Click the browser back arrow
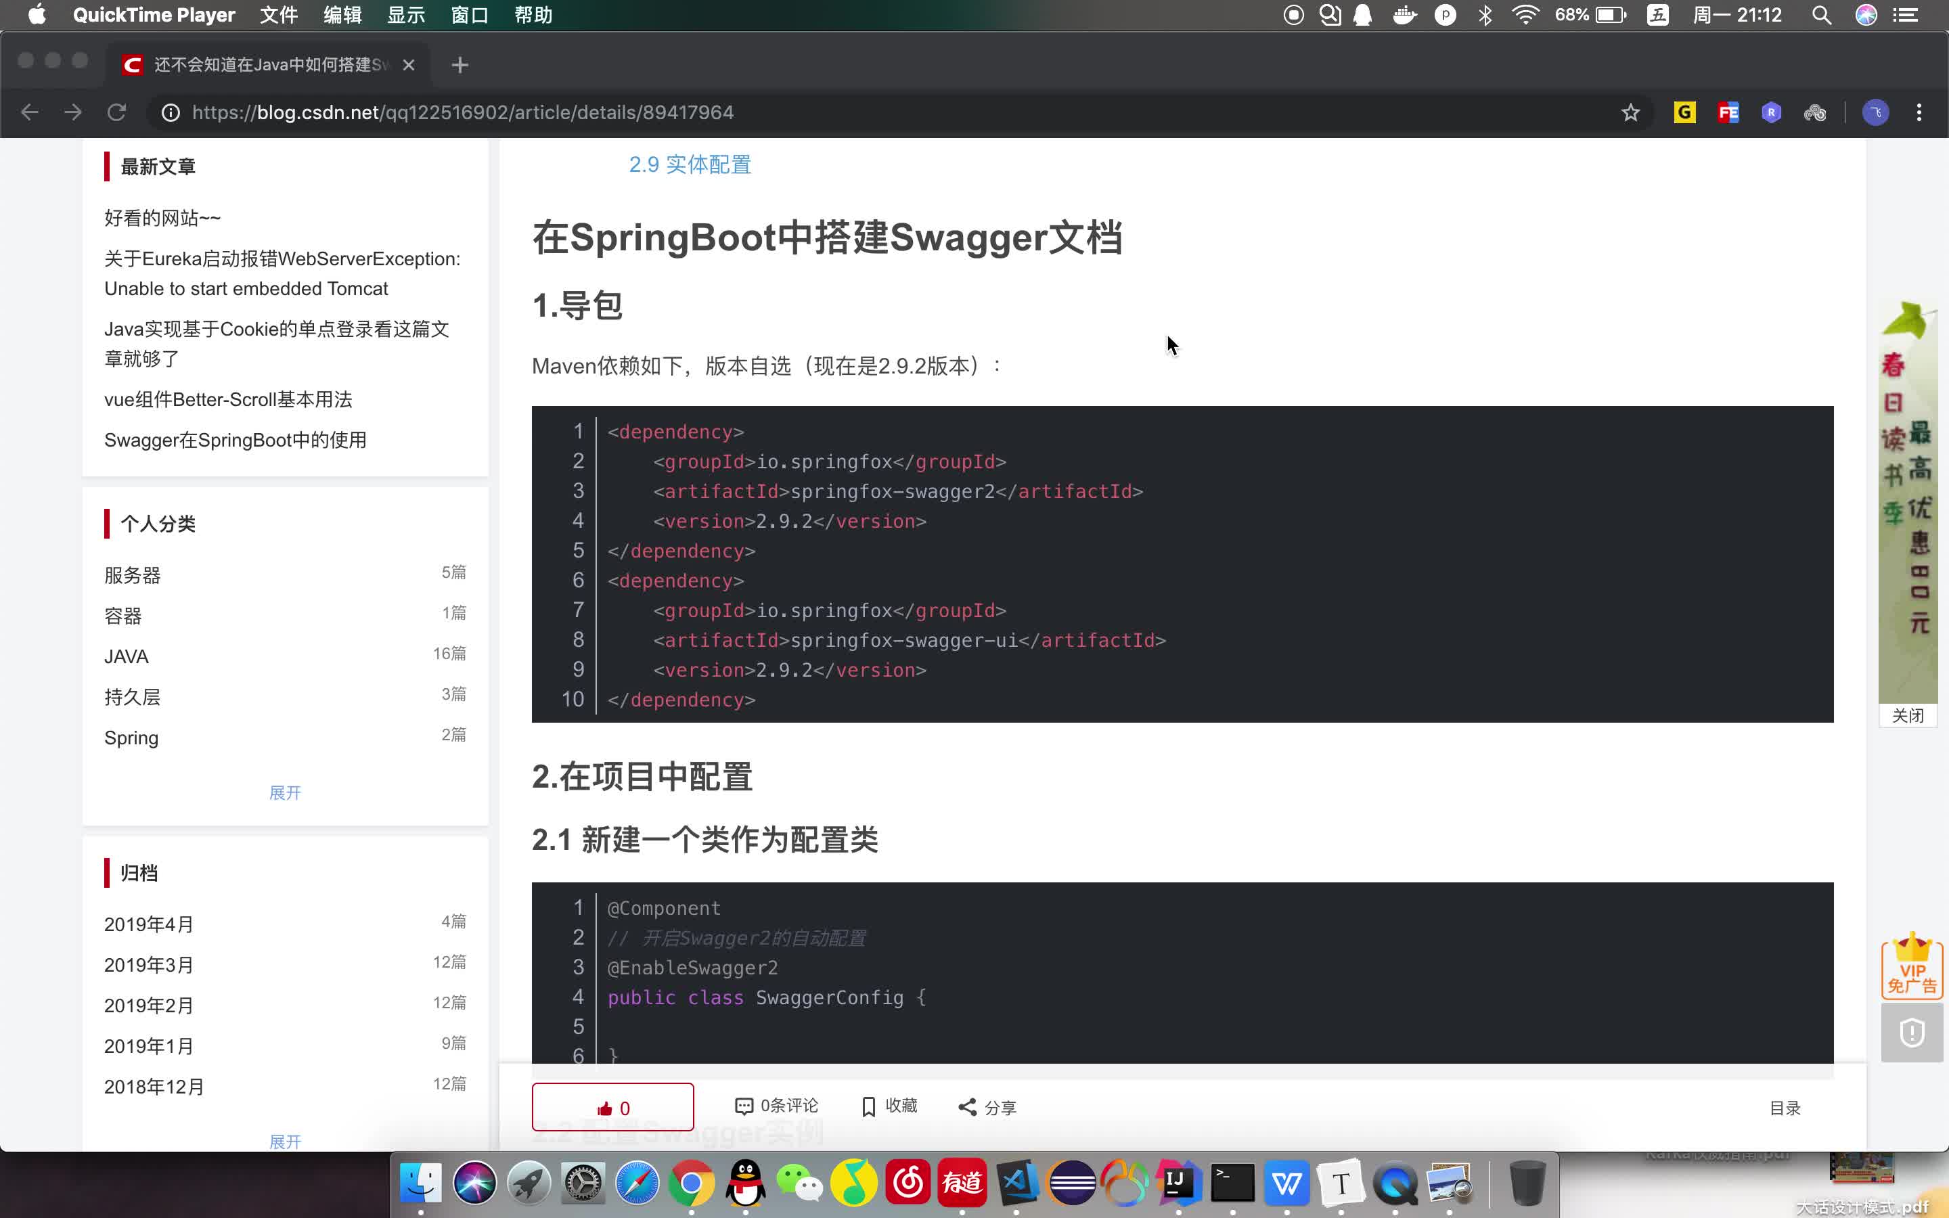This screenshot has height=1218, width=1949. coord(30,112)
